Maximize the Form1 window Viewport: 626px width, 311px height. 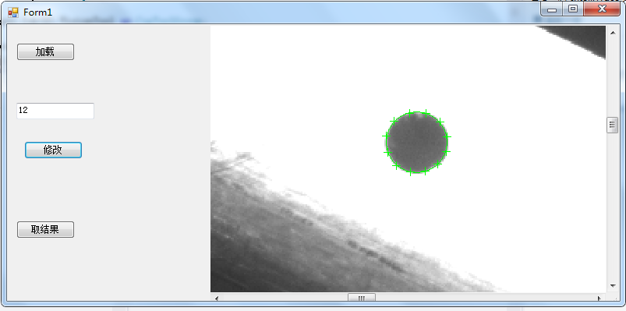pos(573,9)
